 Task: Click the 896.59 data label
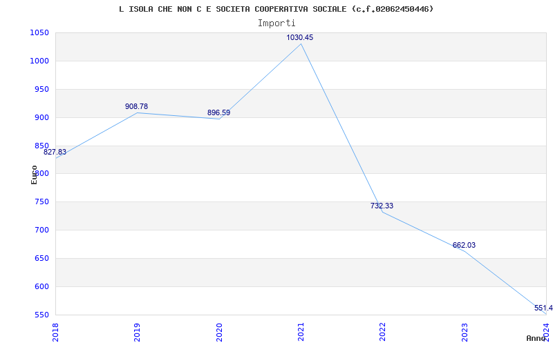[x=218, y=112]
